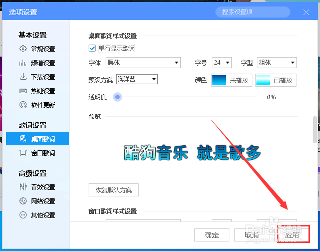Click the ellipsis icon beside 其他设置
The image size is (320, 251).
[x=23, y=215]
